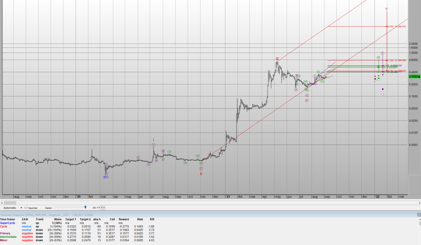Adjust the Detail level slider handle
Viewport: 421px width, 245px height.
[x=86, y=208]
